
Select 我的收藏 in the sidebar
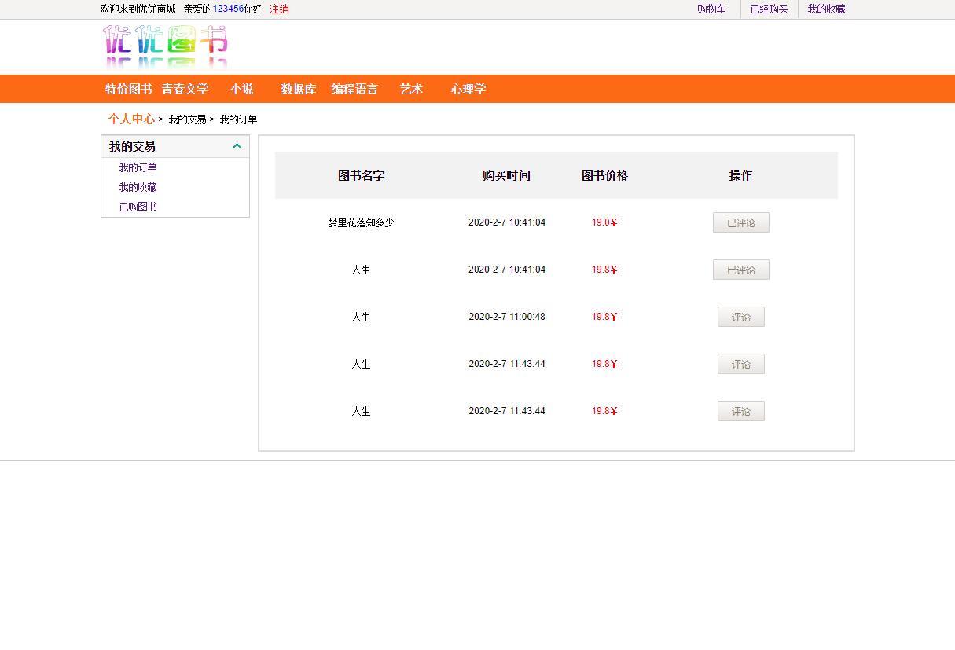click(138, 187)
